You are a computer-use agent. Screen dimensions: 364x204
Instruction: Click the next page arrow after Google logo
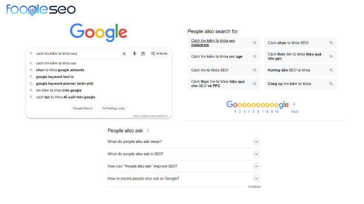pos(294,104)
